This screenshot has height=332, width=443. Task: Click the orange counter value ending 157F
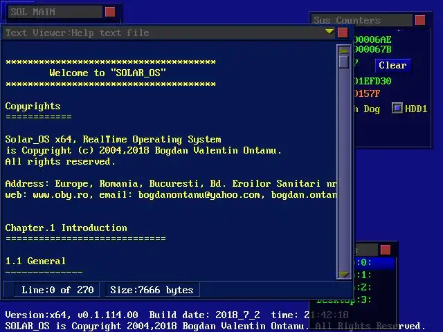coord(368,93)
